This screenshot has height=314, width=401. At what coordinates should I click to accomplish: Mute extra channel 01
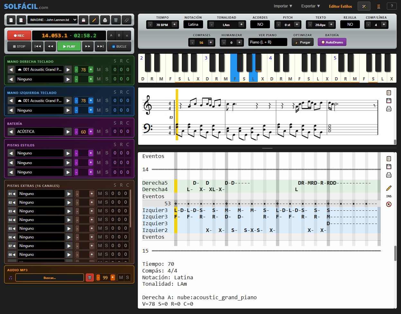(x=100, y=194)
